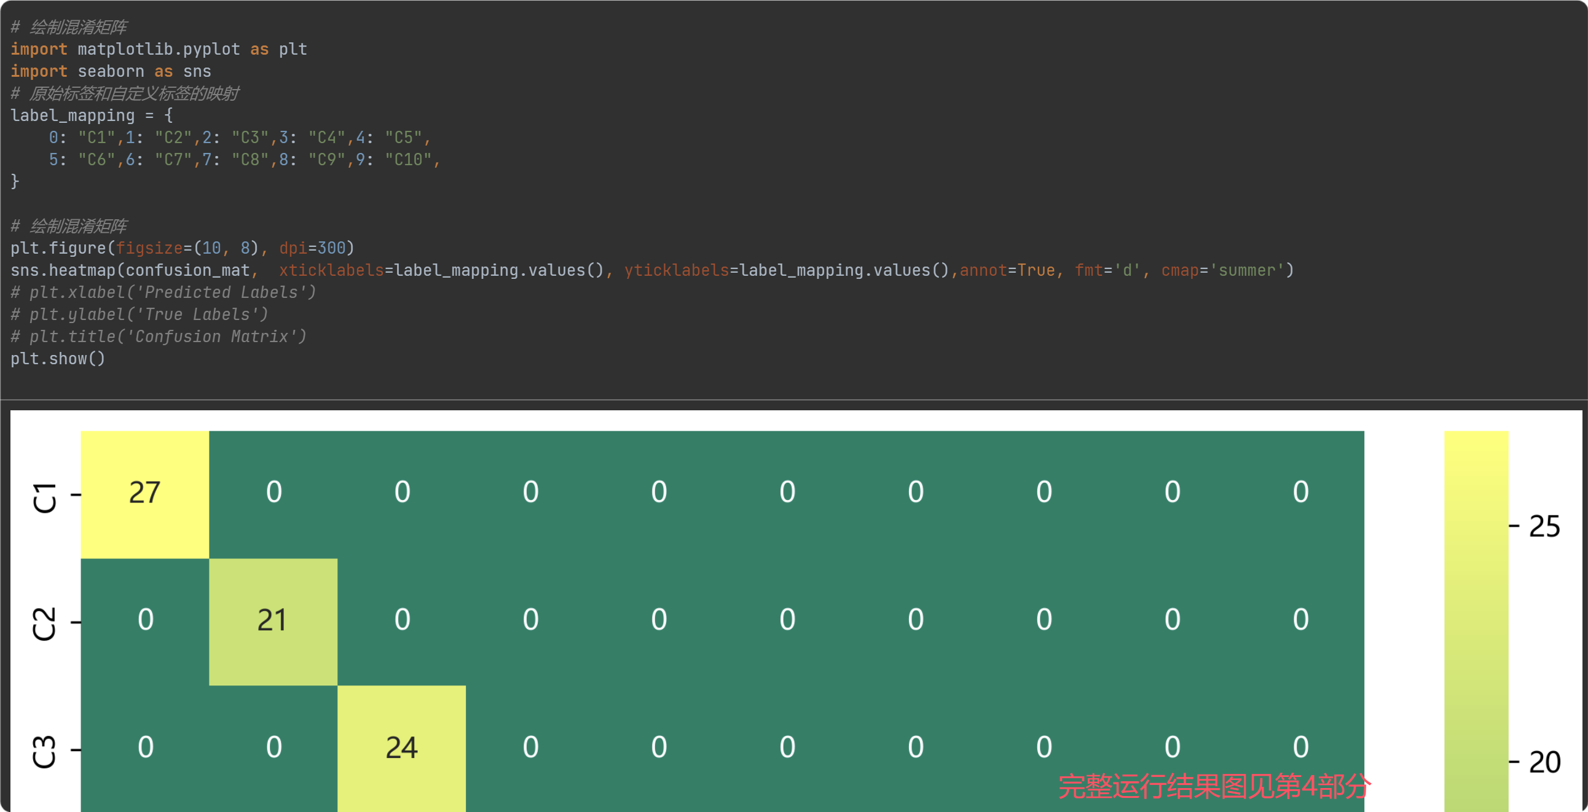Click the plt.show() line
1588x812 pixels.
57,359
